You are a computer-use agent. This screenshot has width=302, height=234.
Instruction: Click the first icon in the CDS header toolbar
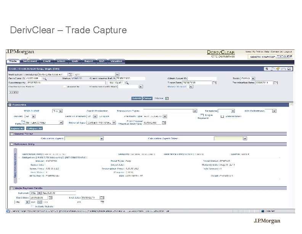[x=267, y=69]
